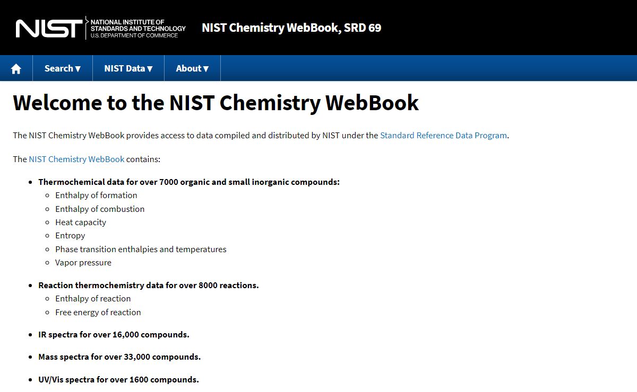
Task: Open the About dropdown menu
Action: point(192,68)
